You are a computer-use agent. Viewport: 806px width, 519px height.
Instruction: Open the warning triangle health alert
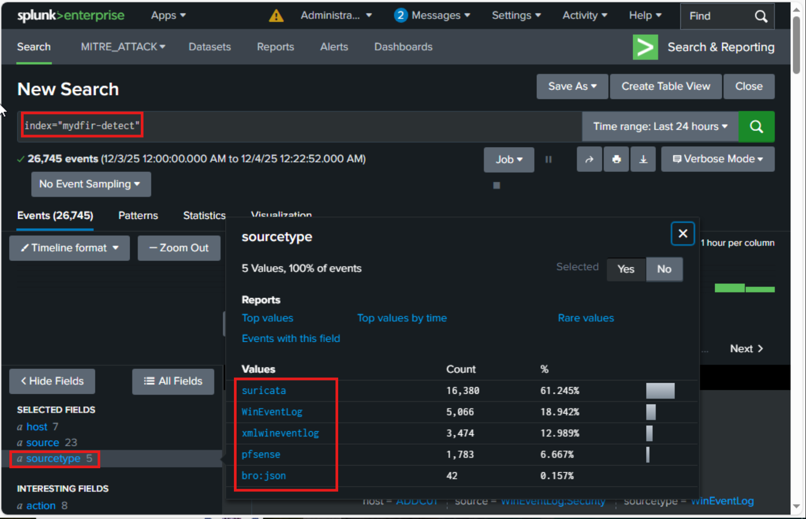(276, 16)
